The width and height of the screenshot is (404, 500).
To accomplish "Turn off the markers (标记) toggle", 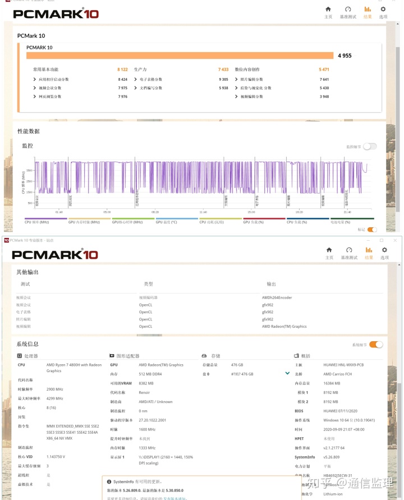I will tap(372, 230).
